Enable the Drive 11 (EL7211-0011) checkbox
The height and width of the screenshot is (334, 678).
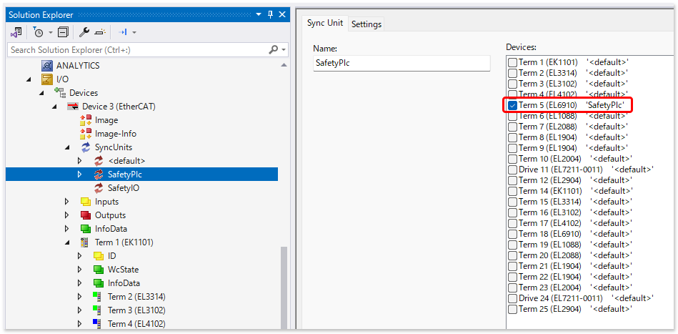tap(512, 170)
